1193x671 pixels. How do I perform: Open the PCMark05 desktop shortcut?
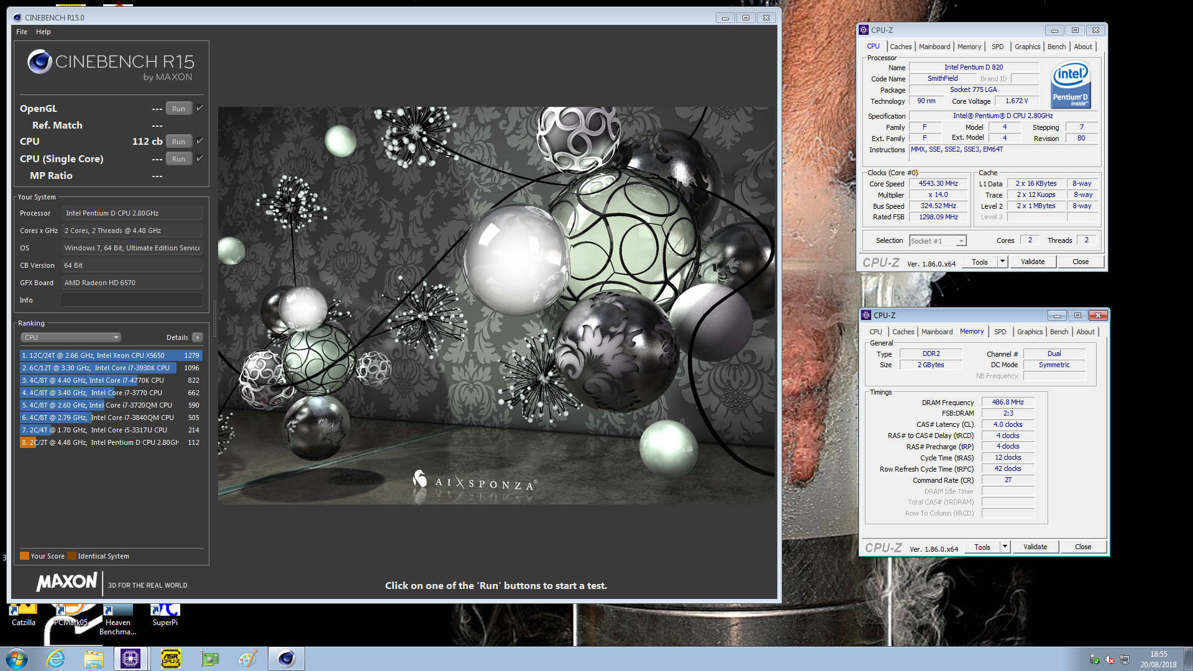tap(70, 615)
